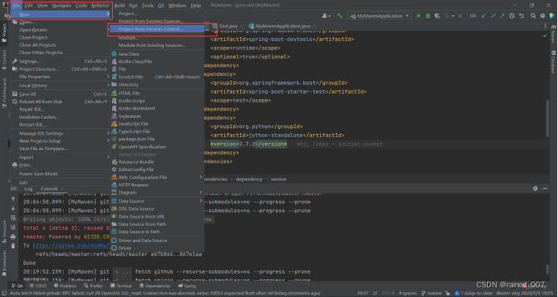The image size is (558, 297).
Task: Open MyMavenApplication run configuration dropdown
Action: [379, 15]
